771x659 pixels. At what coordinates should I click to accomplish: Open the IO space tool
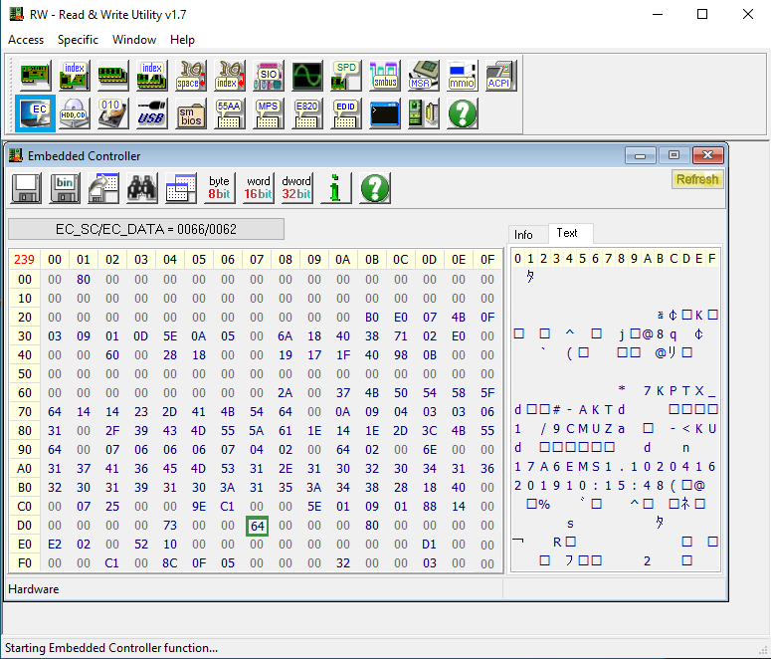tap(191, 76)
